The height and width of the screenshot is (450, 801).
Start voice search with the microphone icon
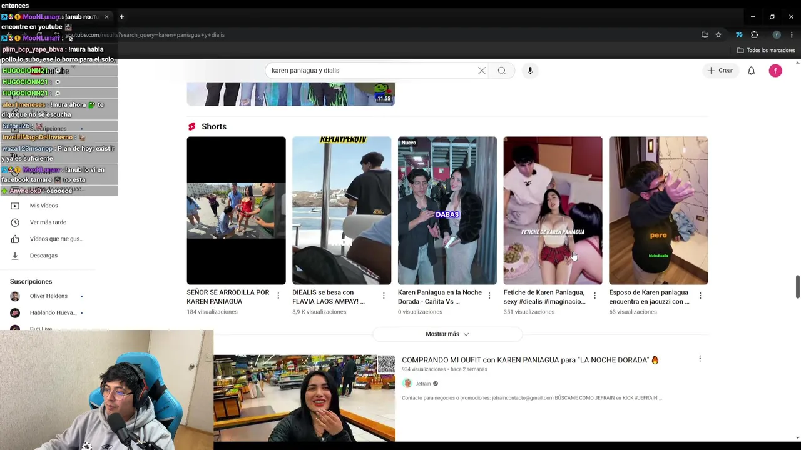530,71
